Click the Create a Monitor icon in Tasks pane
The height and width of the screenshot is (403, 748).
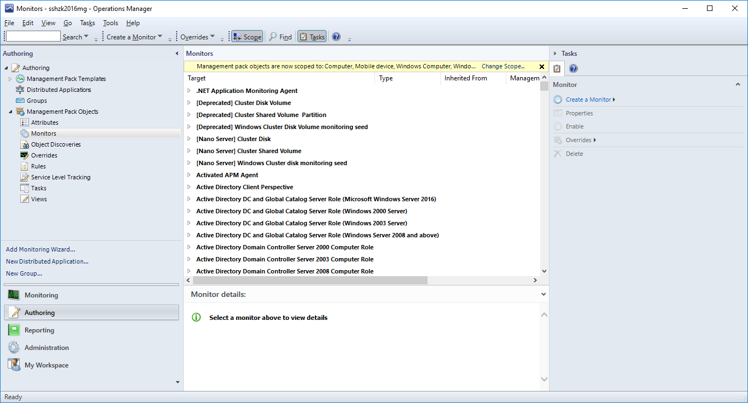point(558,100)
